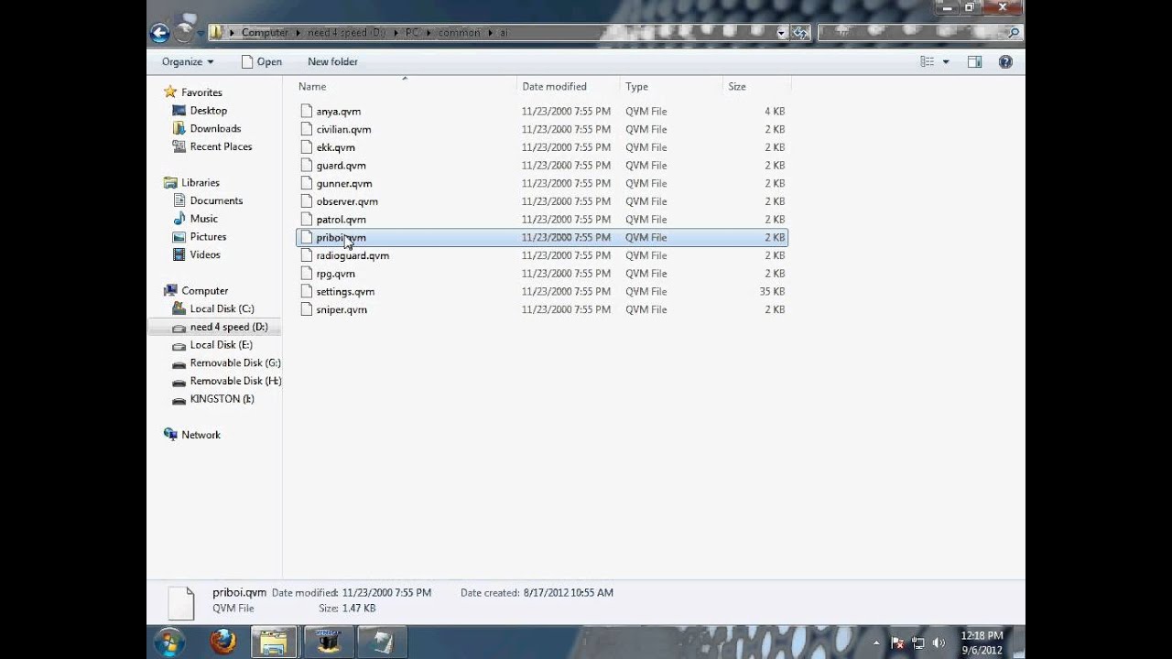
Task: Click the Open toolbar button
Action: coord(262,61)
